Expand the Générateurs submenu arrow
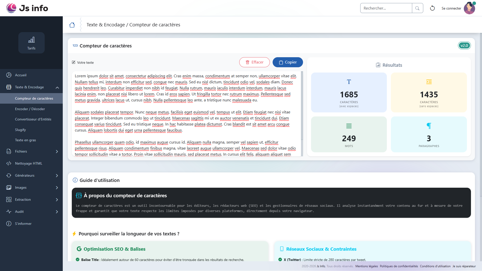Image resolution: width=482 pixels, height=271 pixels. point(57,176)
